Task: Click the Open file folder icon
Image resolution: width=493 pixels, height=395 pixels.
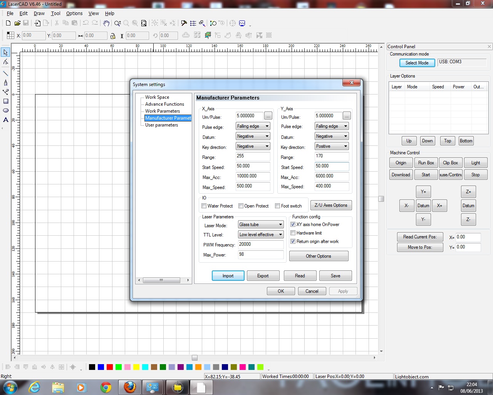Action: [17, 24]
